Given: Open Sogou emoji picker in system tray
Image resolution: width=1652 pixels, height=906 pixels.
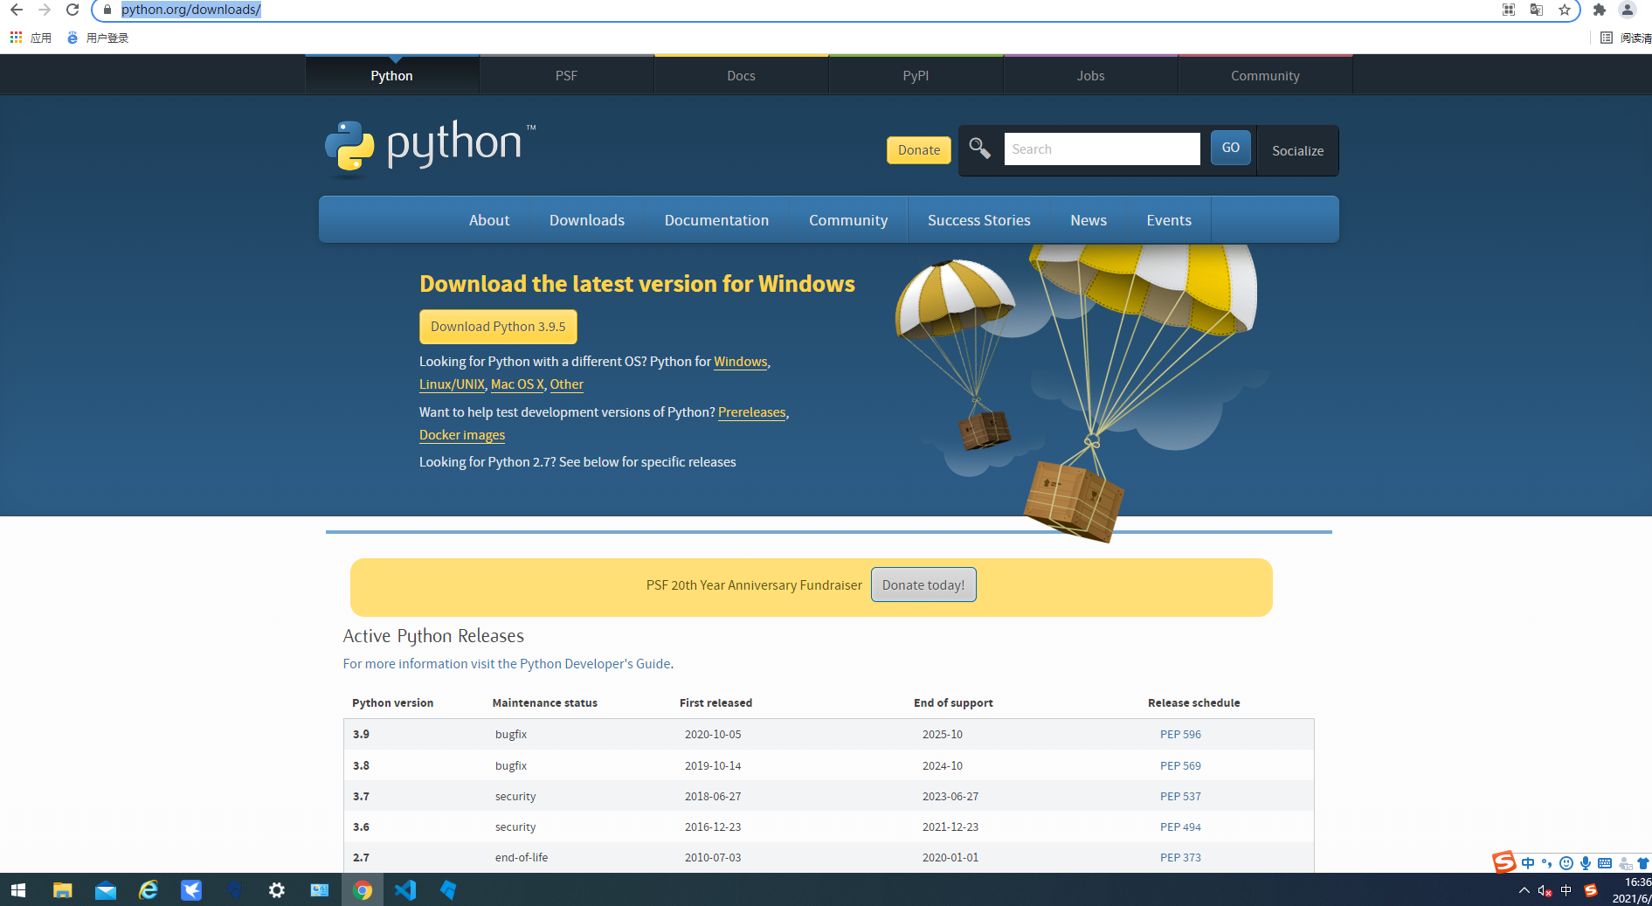Looking at the screenshot, I should 1566,862.
